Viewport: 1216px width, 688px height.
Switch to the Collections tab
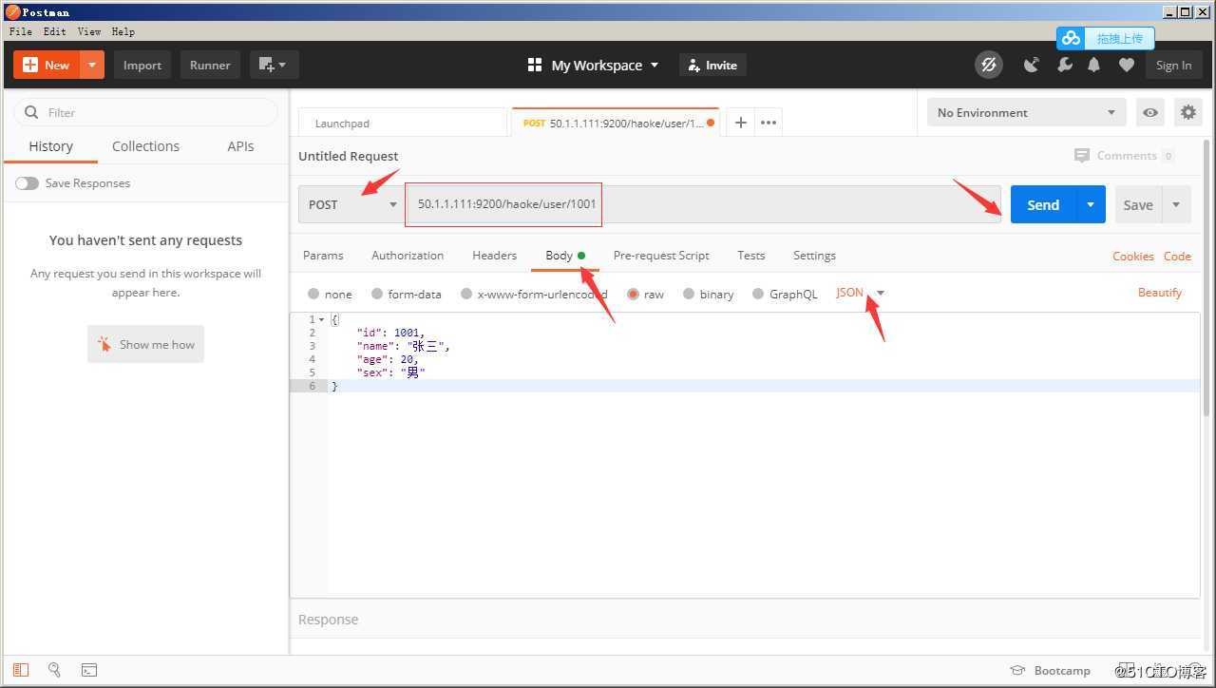tap(145, 146)
